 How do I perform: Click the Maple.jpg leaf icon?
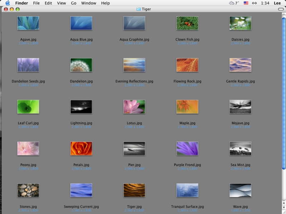point(187,107)
